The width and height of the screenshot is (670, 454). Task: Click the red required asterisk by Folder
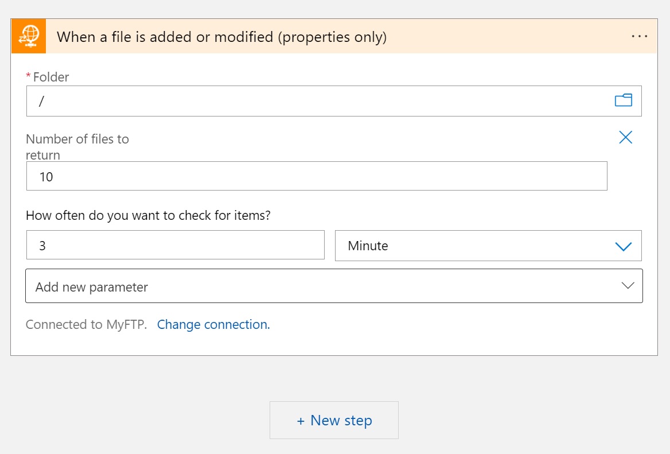(28, 76)
